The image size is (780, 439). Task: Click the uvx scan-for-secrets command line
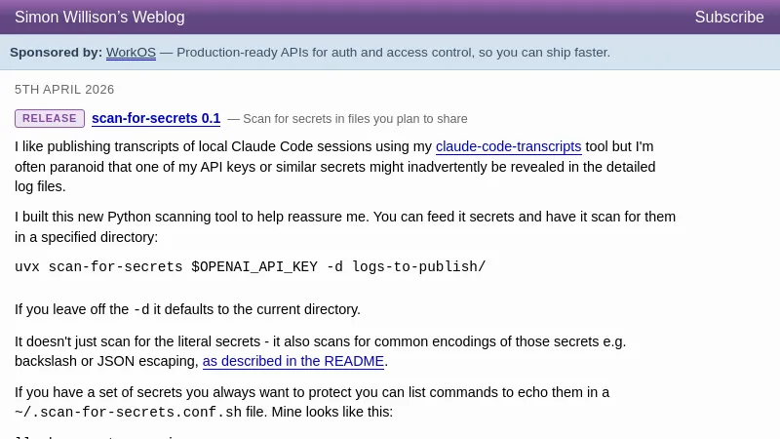click(250, 267)
